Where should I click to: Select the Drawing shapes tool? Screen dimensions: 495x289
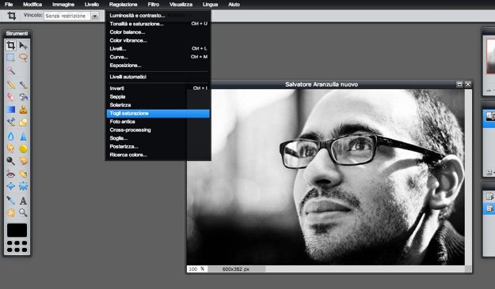tap(23, 122)
